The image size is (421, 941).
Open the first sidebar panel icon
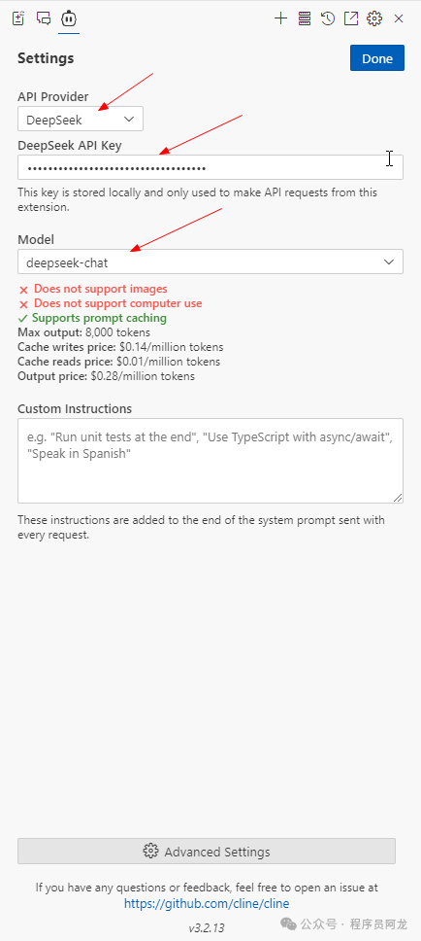18,18
